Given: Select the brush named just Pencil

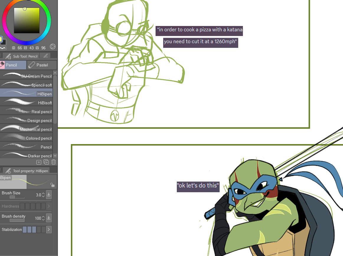Looking at the screenshot, I should [26, 146].
